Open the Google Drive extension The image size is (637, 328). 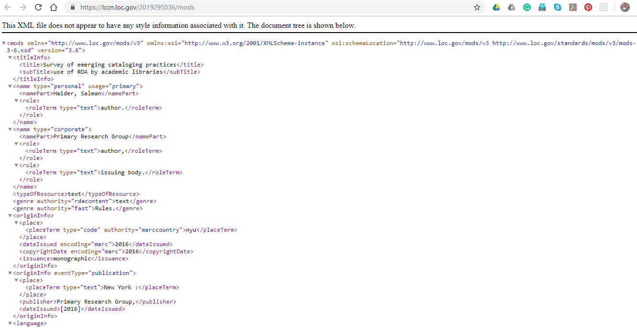[x=496, y=7]
